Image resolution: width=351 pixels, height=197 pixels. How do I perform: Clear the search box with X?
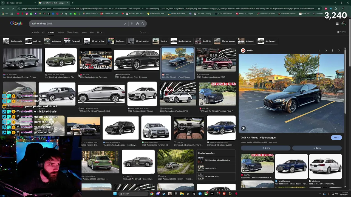click(125, 24)
